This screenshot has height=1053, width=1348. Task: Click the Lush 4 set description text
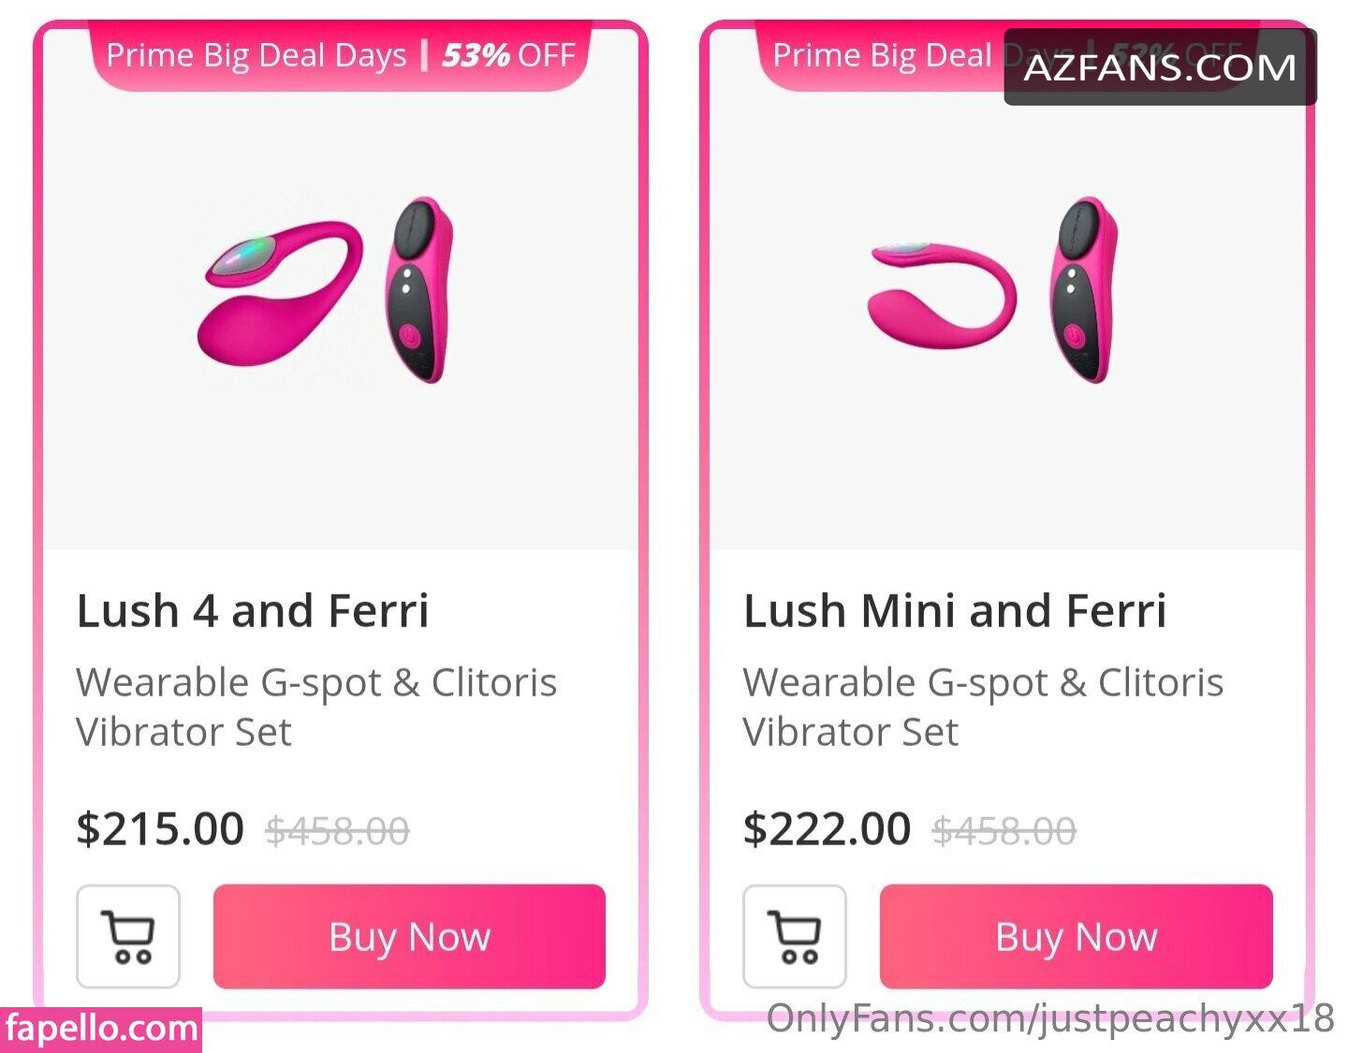pyautogui.click(x=316, y=707)
